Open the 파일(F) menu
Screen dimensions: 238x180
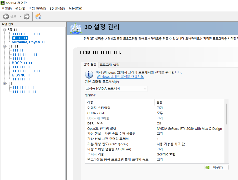(x=7, y=9)
